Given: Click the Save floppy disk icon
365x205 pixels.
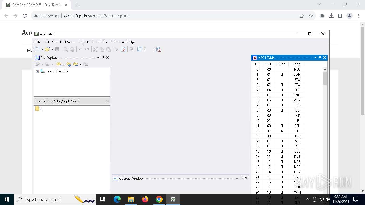Looking at the screenshot, I should (x=57, y=49).
